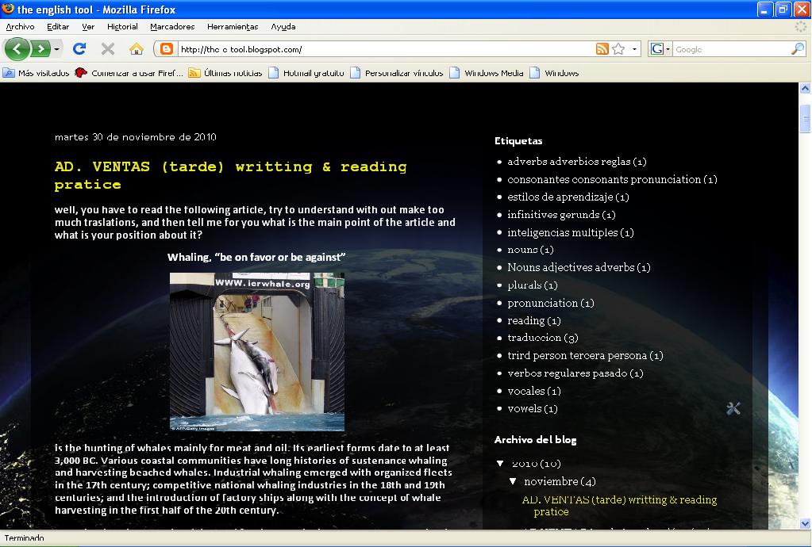Open Comenzar a usar Firefox bookmark

[x=129, y=73]
